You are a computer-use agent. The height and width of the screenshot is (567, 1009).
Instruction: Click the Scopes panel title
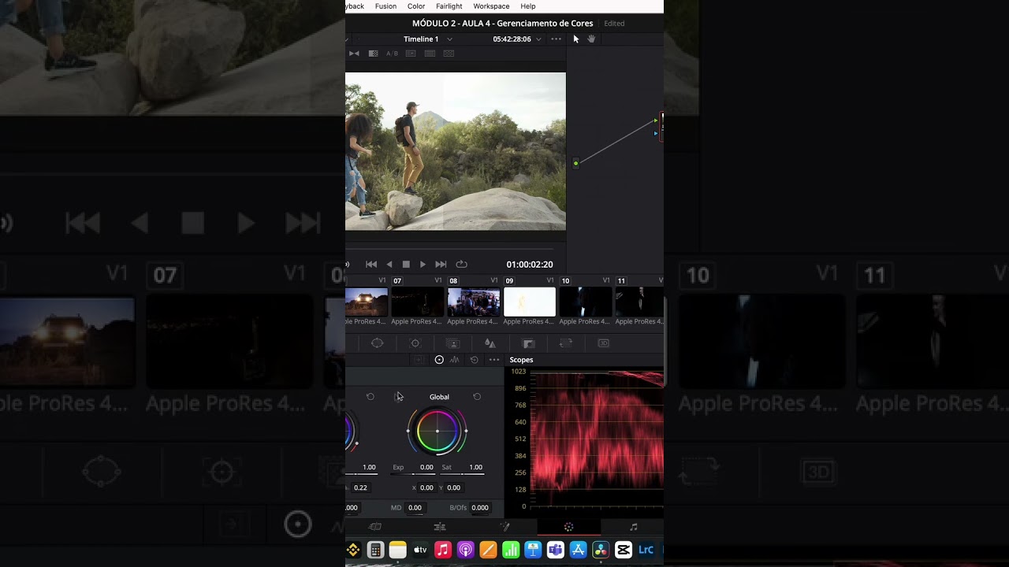tap(521, 360)
